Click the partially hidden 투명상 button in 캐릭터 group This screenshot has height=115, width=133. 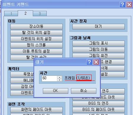point(22,74)
